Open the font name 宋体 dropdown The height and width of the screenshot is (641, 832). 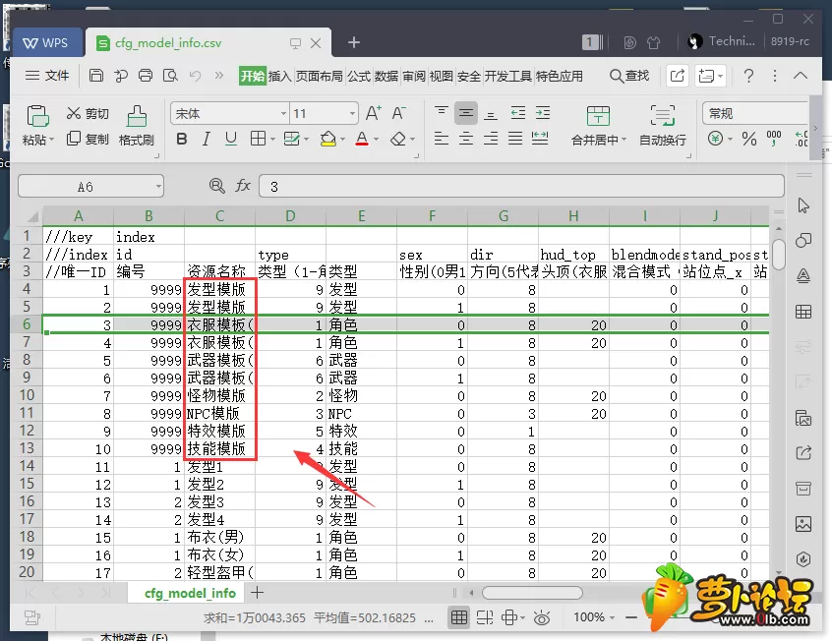click(x=284, y=114)
